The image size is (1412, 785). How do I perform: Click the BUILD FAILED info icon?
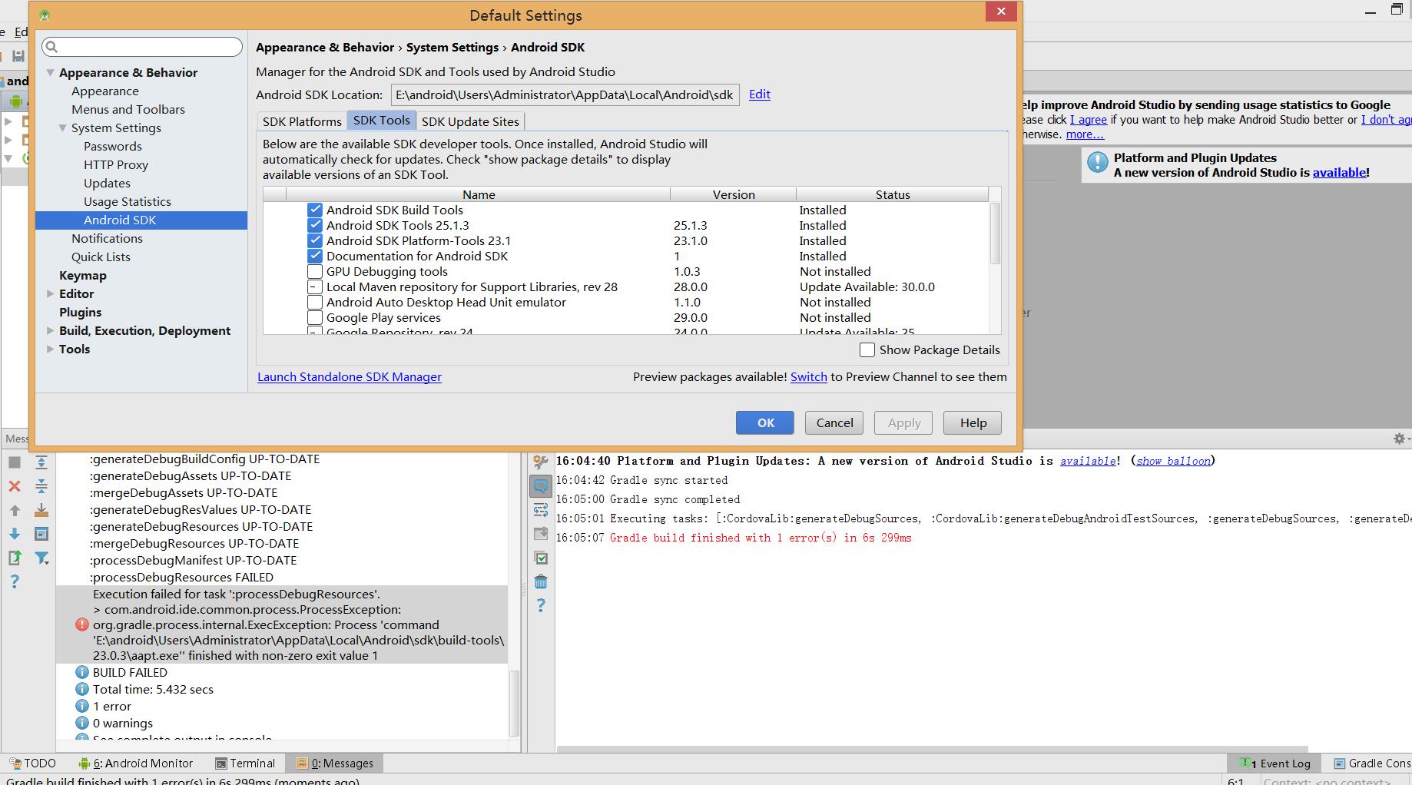[82, 672]
